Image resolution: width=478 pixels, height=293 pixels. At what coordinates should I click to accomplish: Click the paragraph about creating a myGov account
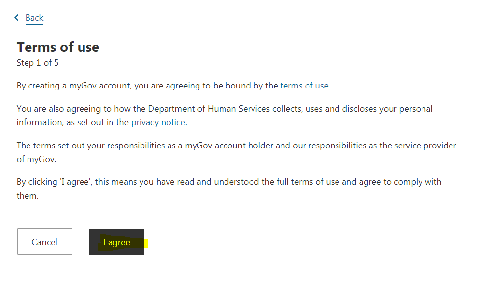coord(173,86)
